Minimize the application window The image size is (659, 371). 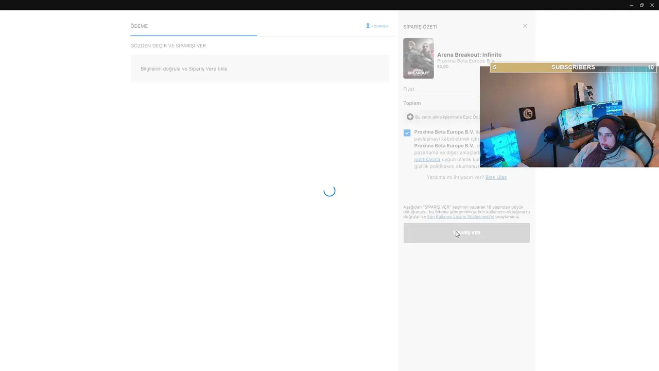click(631, 5)
